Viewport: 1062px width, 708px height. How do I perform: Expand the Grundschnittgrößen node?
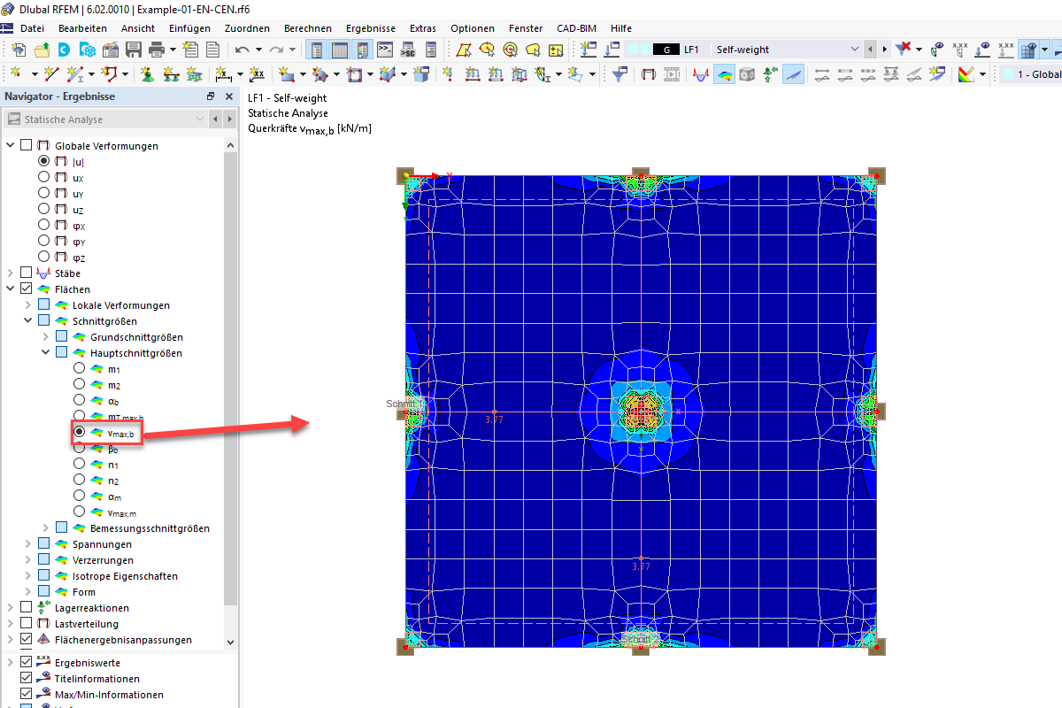pyautogui.click(x=46, y=337)
